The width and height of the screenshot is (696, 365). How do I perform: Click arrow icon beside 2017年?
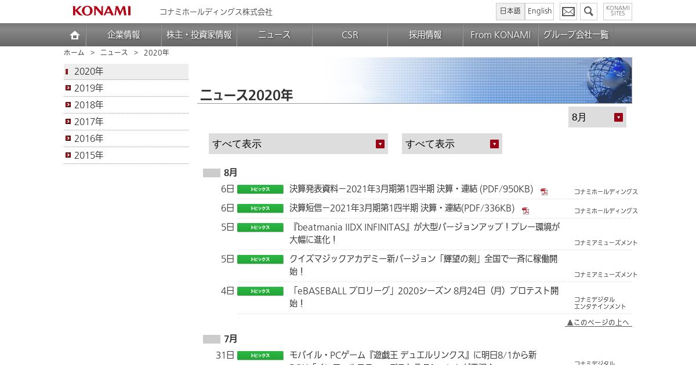tap(68, 122)
